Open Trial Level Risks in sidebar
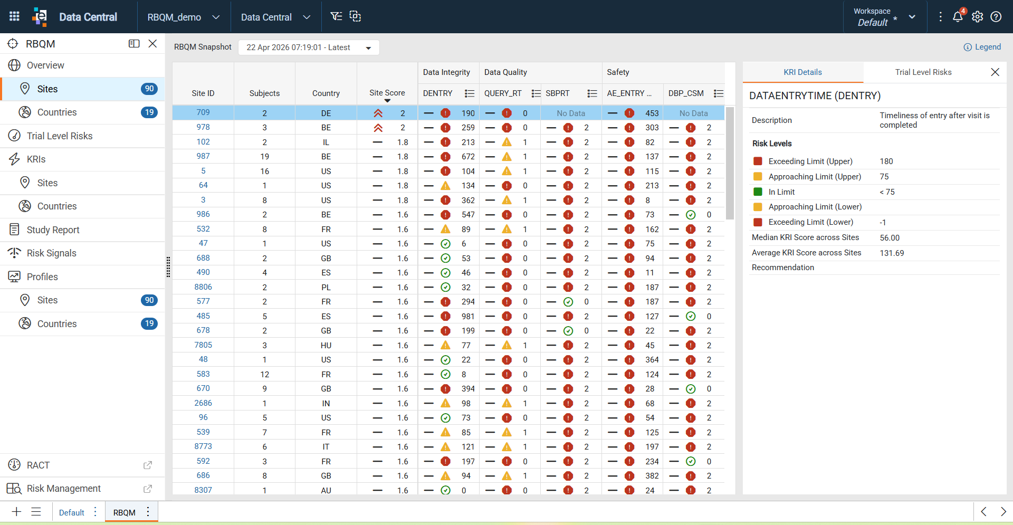The width and height of the screenshot is (1013, 525). 82,136
